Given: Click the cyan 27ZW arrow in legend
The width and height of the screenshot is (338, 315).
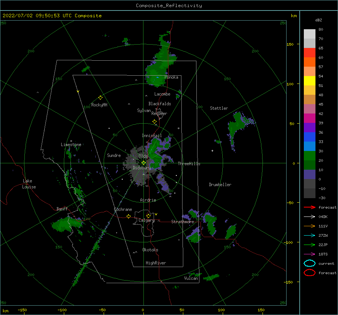Looking at the screenshot, I should click(309, 236).
